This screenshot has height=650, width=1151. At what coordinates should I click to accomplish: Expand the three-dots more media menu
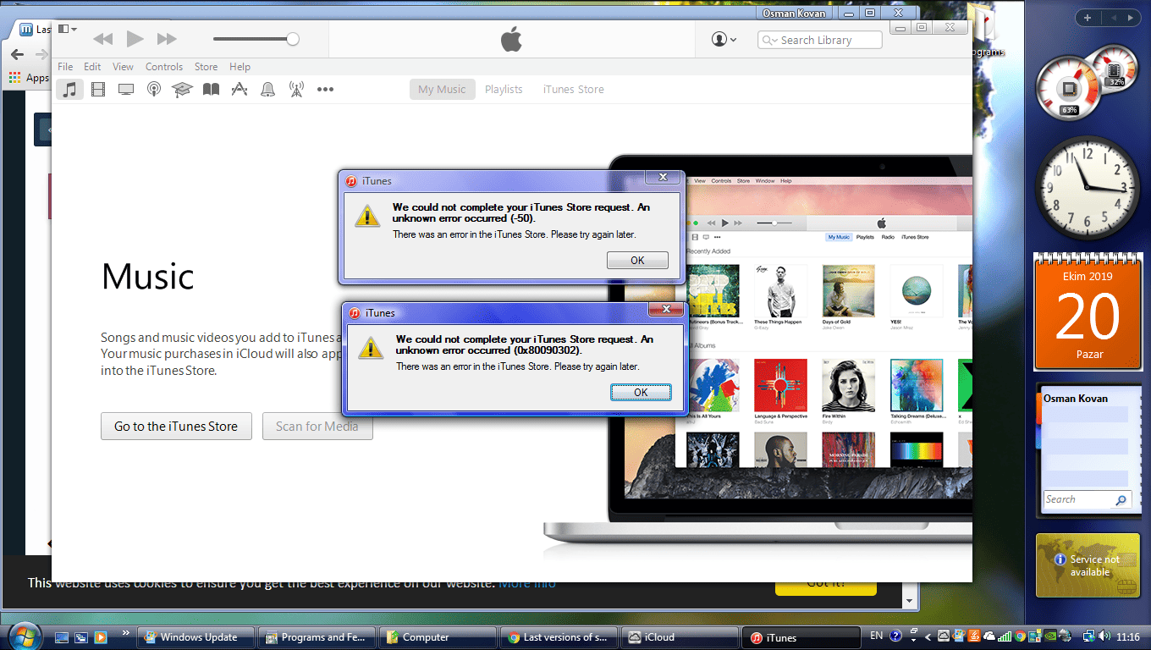point(325,89)
